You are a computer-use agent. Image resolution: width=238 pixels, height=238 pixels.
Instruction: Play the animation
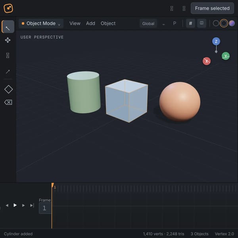tap(15, 205)
